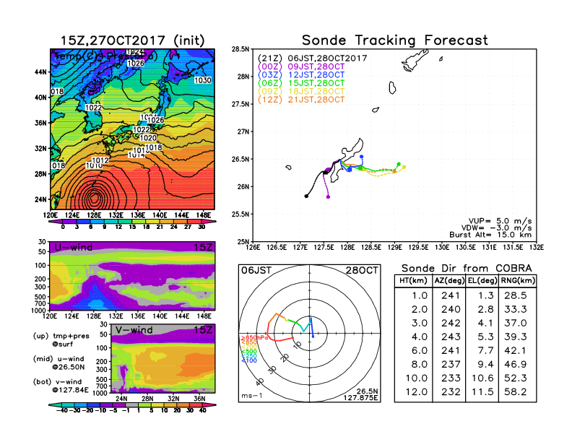Click the '127.875E' coordinate on hodograph

(360, 397)
